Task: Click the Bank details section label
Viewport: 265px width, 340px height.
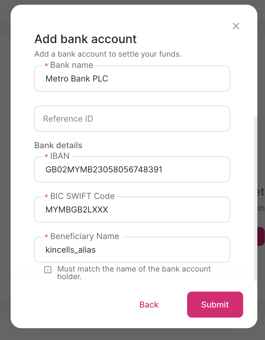Action: point(58,145)
